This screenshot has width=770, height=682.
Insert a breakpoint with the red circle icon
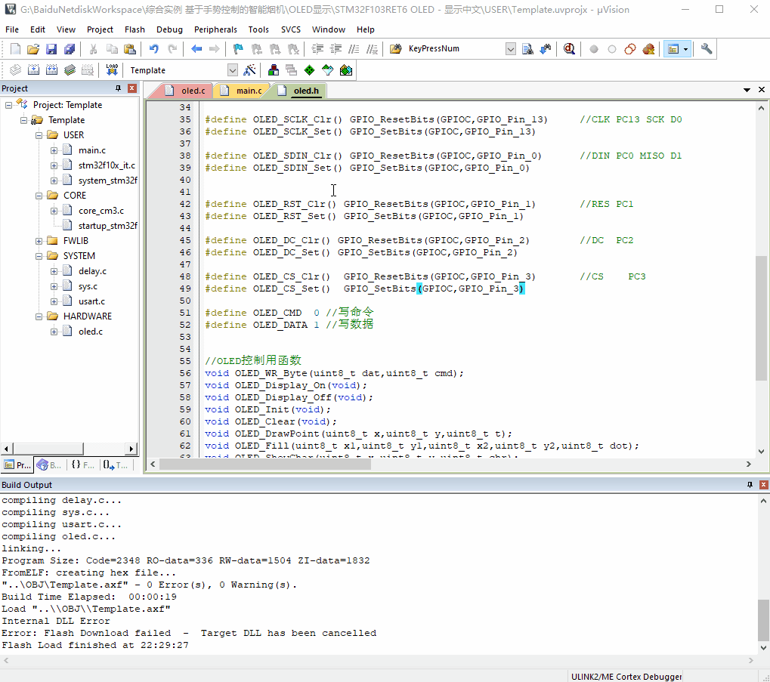pos(594,49)
